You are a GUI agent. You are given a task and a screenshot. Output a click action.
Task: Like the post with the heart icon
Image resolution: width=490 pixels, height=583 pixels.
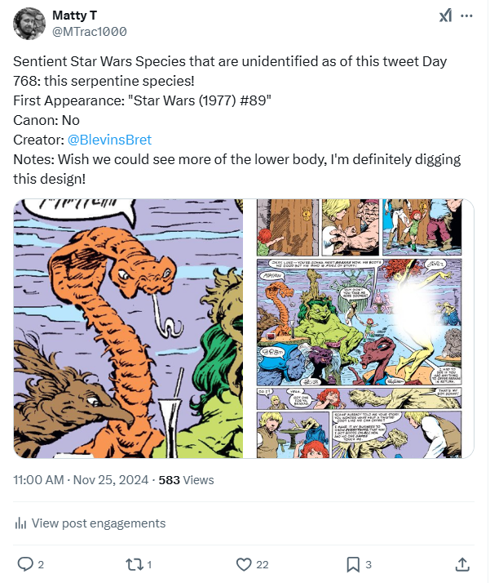(x=243, y=564)
